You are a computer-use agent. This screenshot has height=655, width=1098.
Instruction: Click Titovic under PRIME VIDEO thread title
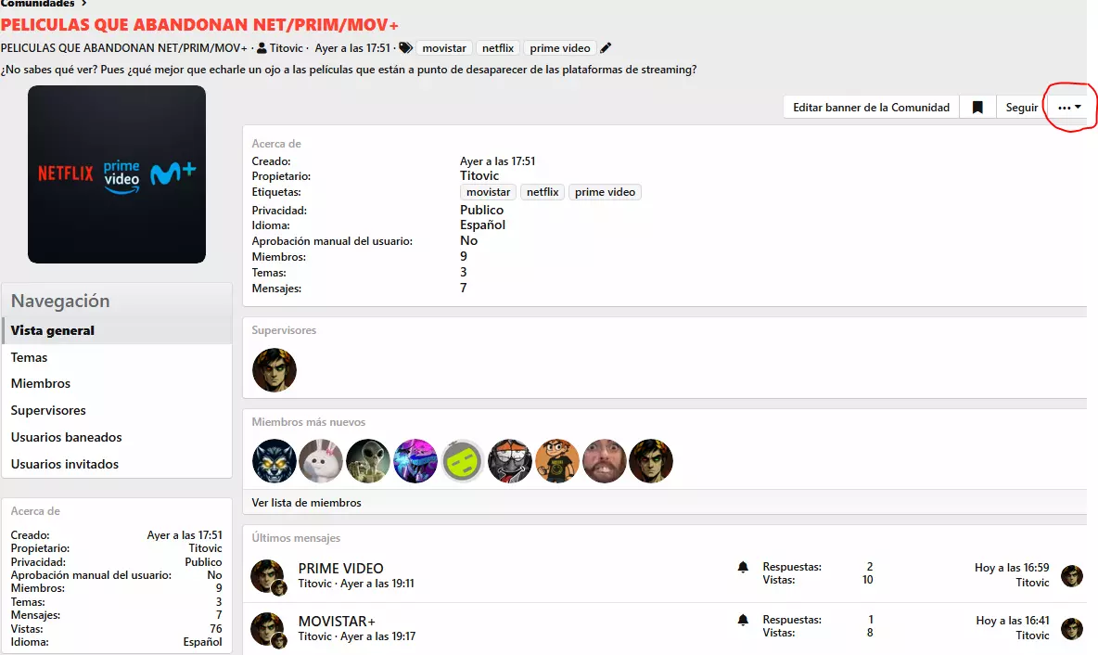(314, 584)
